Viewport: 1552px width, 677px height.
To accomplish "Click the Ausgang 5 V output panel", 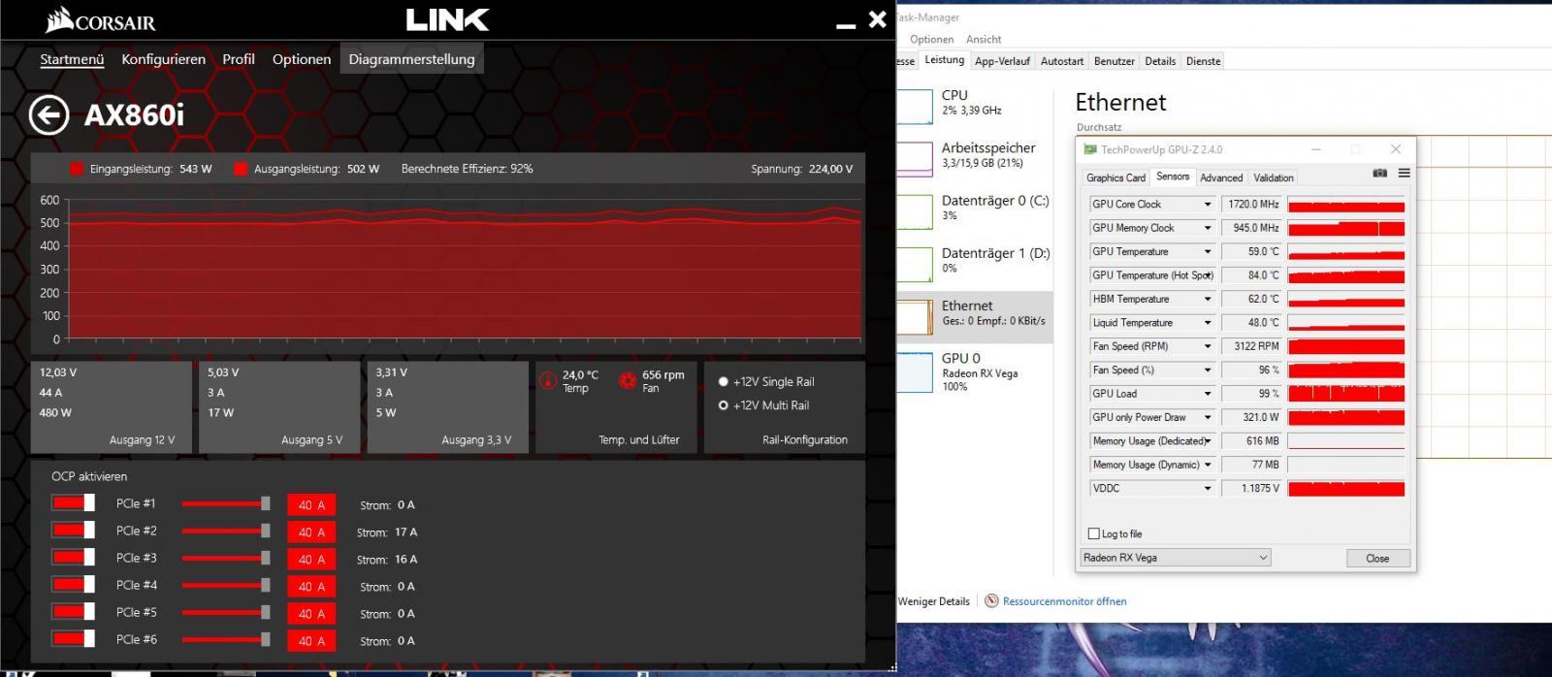I will (x=279, y=407).
